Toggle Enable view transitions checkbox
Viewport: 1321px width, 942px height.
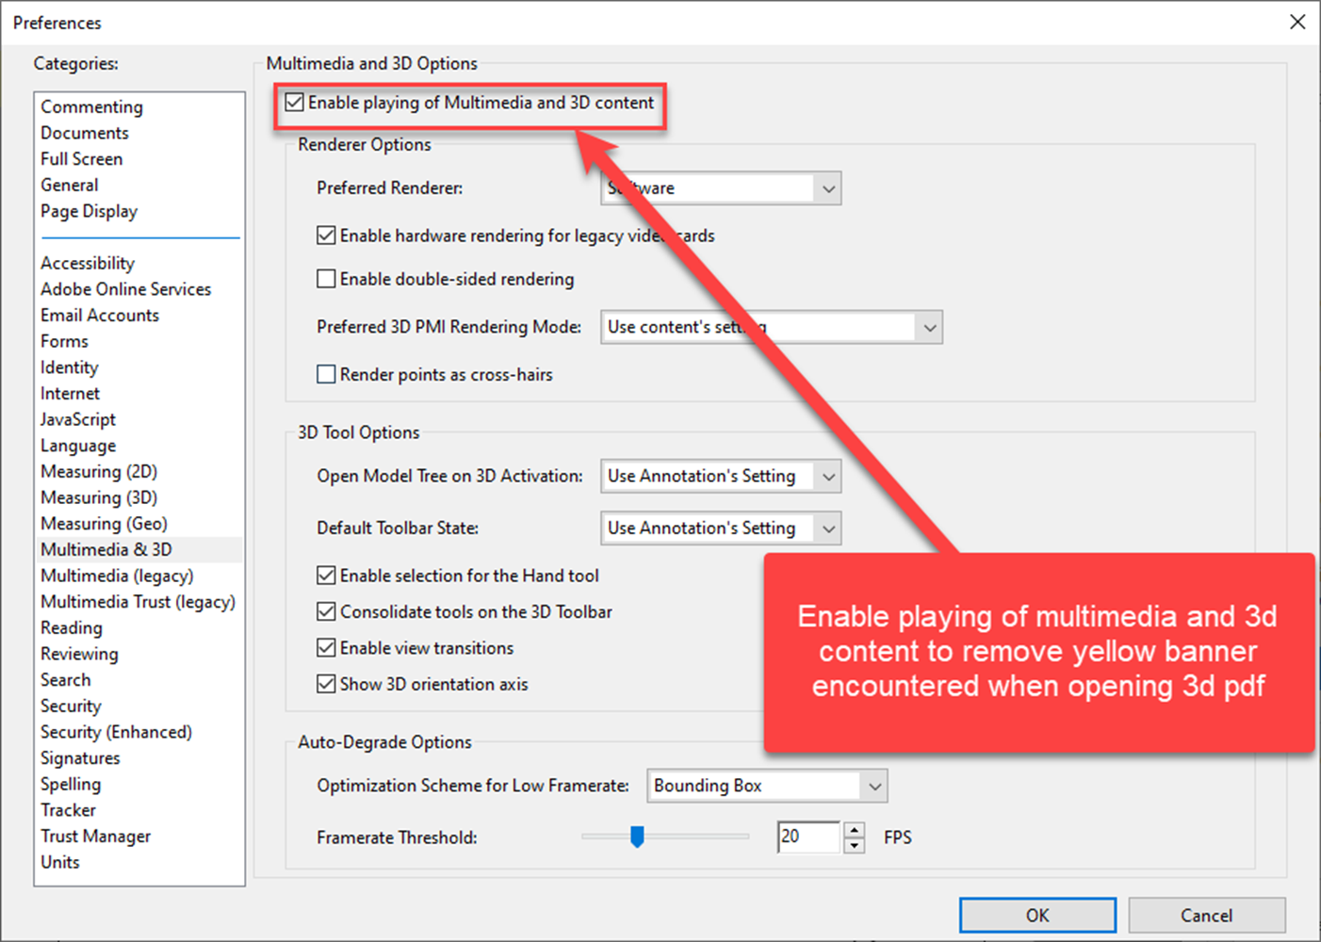click(x=326, y=648)
